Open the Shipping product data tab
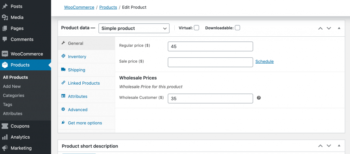The image size is (350, 154). click(x=86, y=70)
